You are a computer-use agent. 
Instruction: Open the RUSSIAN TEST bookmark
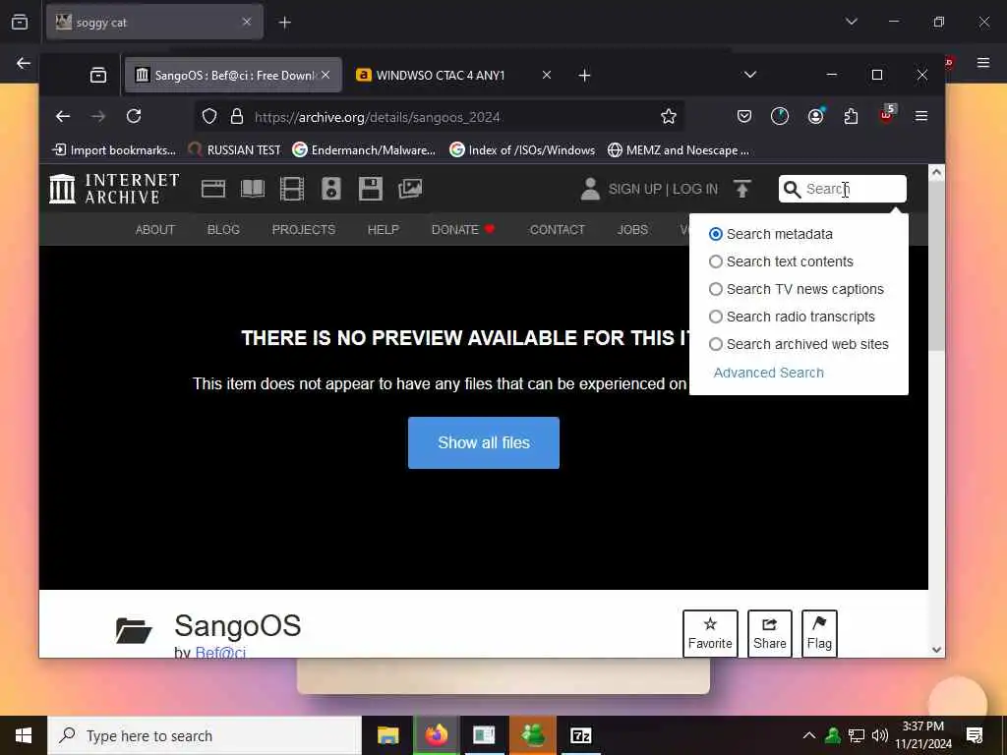pos(234,150)
